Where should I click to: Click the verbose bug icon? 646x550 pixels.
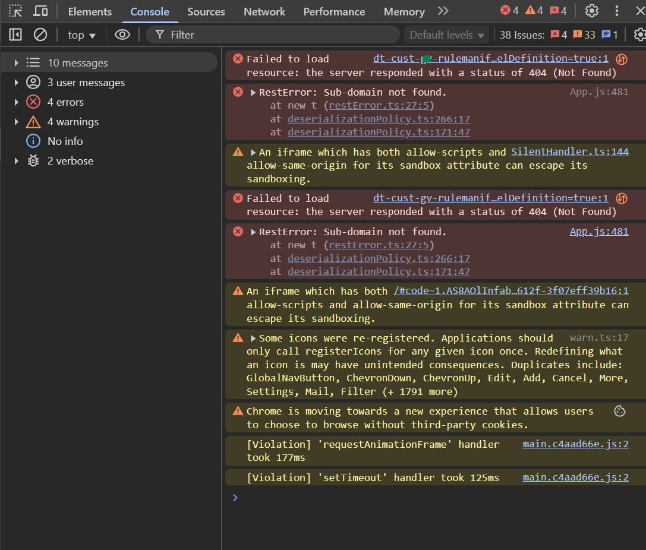tap(33, 160)
